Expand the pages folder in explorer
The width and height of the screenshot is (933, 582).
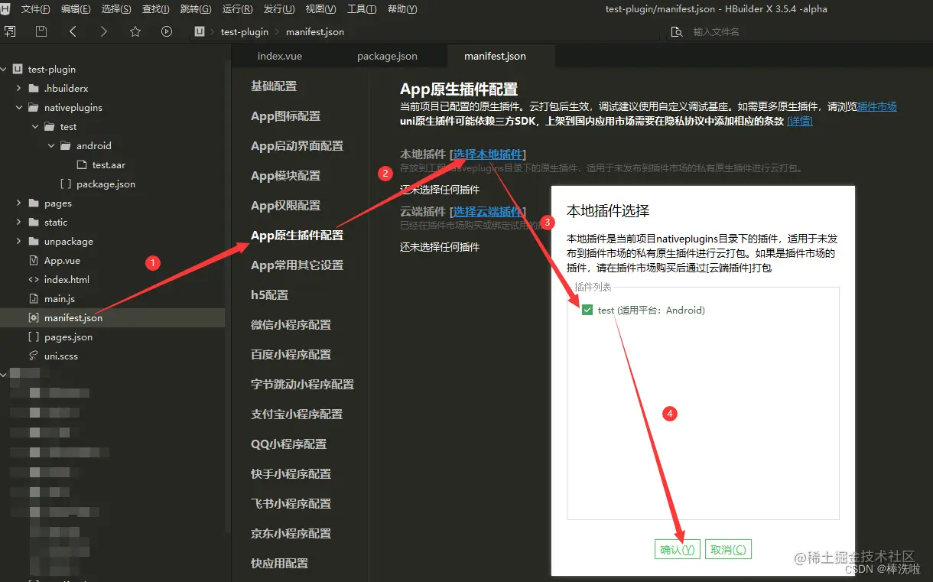coord(17,203)
